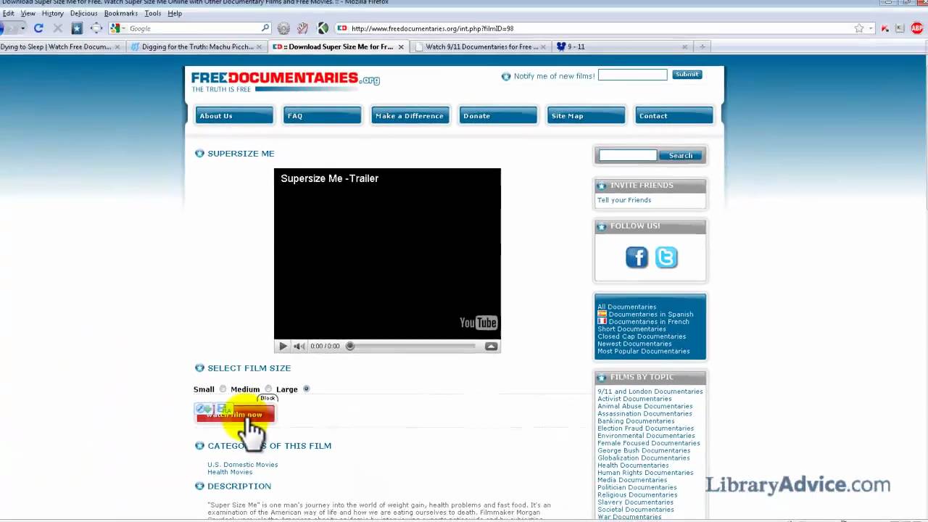Screen dimensions: 928x522
Task: Close the 9 - 11 tab
Action: pyautogui.click(x=684, y=46)
